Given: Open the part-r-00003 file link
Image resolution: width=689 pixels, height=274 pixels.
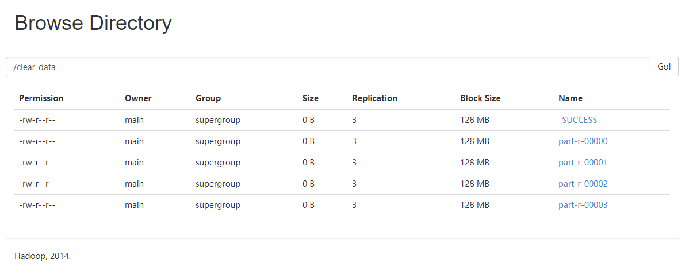Looking at the screenshot, I should [x=583, y=205].
